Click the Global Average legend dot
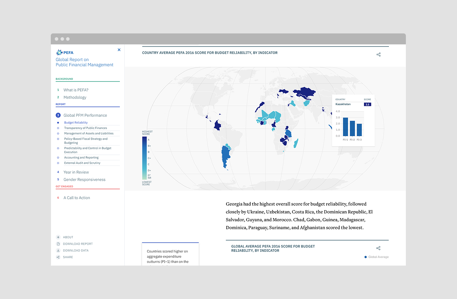The width and height of the screenshot is (457, 299). [x=366, y=257]
